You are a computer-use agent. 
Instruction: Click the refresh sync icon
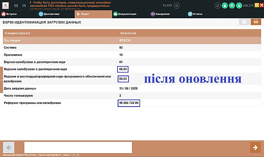pos(217,6)
